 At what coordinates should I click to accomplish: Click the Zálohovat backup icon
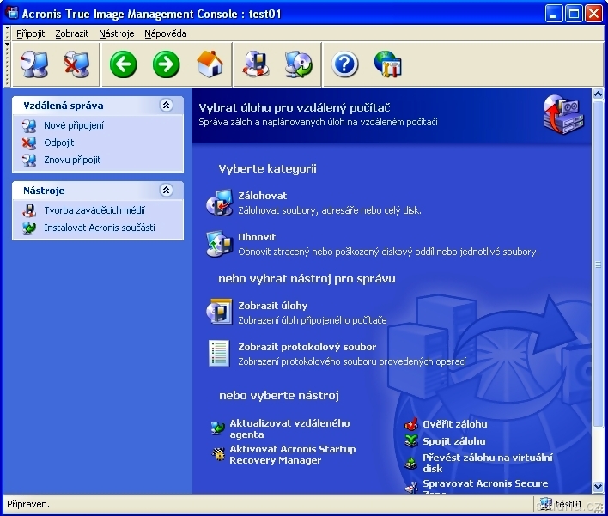[x=219, y=203]
